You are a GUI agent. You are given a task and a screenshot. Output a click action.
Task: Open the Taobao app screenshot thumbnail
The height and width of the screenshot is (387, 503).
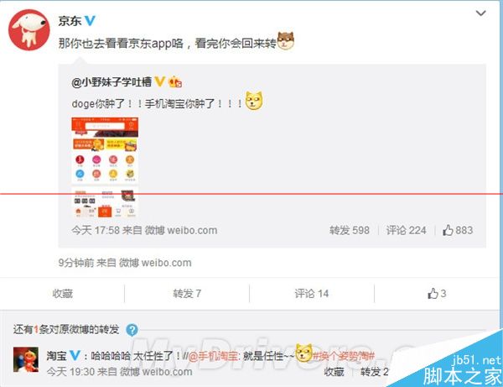(105, 168)
